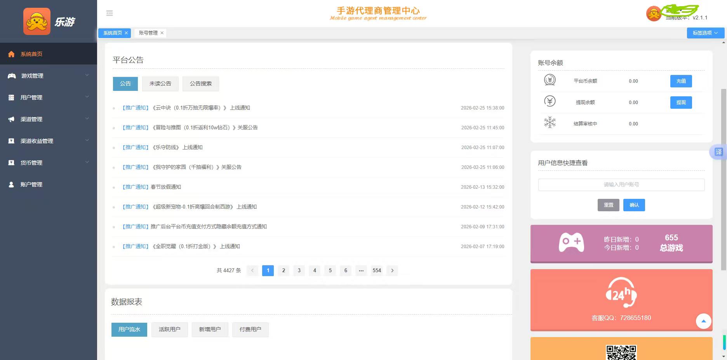Switch to the 未读公告 tab
The height and width of the screenshot is (360, 727).
pyautogui.click(x=160, y=83)
